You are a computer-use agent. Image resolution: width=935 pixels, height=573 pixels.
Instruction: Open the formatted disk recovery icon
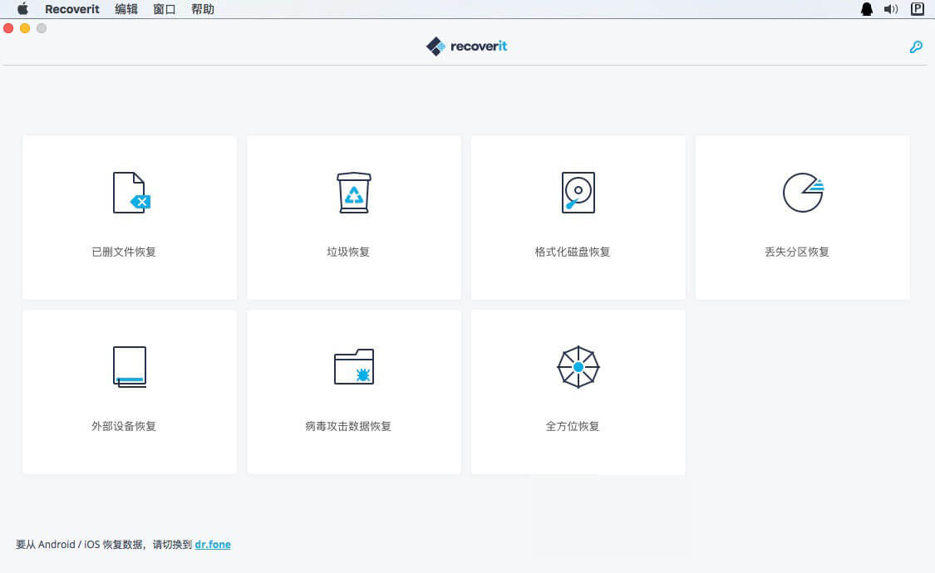pos(578,193)
